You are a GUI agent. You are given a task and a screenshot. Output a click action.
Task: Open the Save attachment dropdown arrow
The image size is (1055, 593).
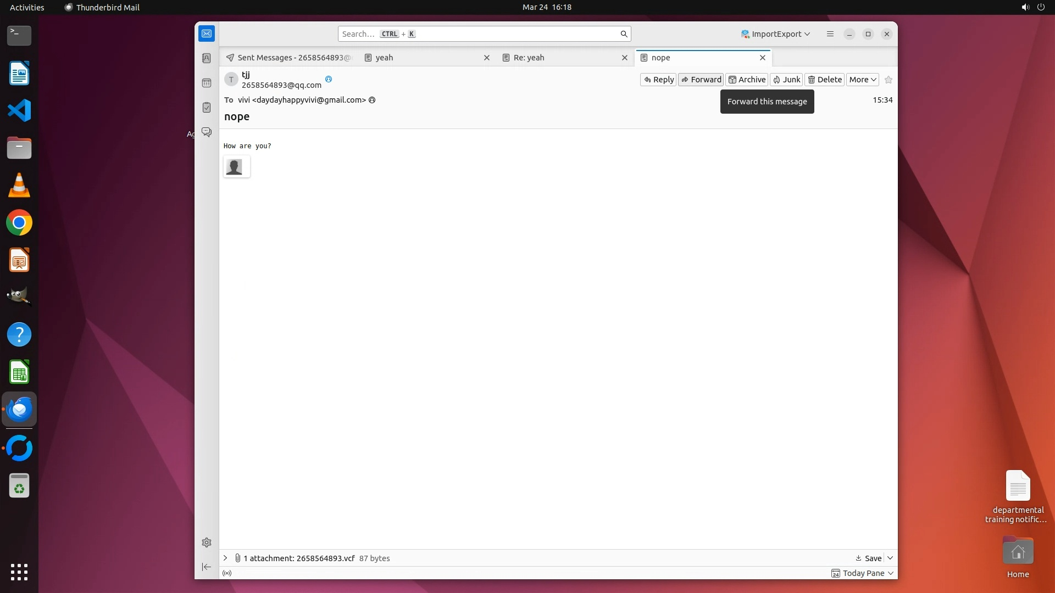pos(890,558)
